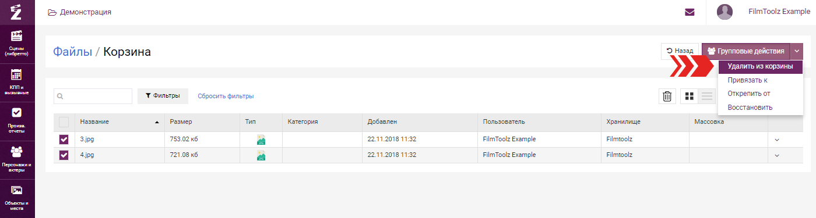
Task: Uncheck the checkbox for 4.jpg
Action: (64, 155)
